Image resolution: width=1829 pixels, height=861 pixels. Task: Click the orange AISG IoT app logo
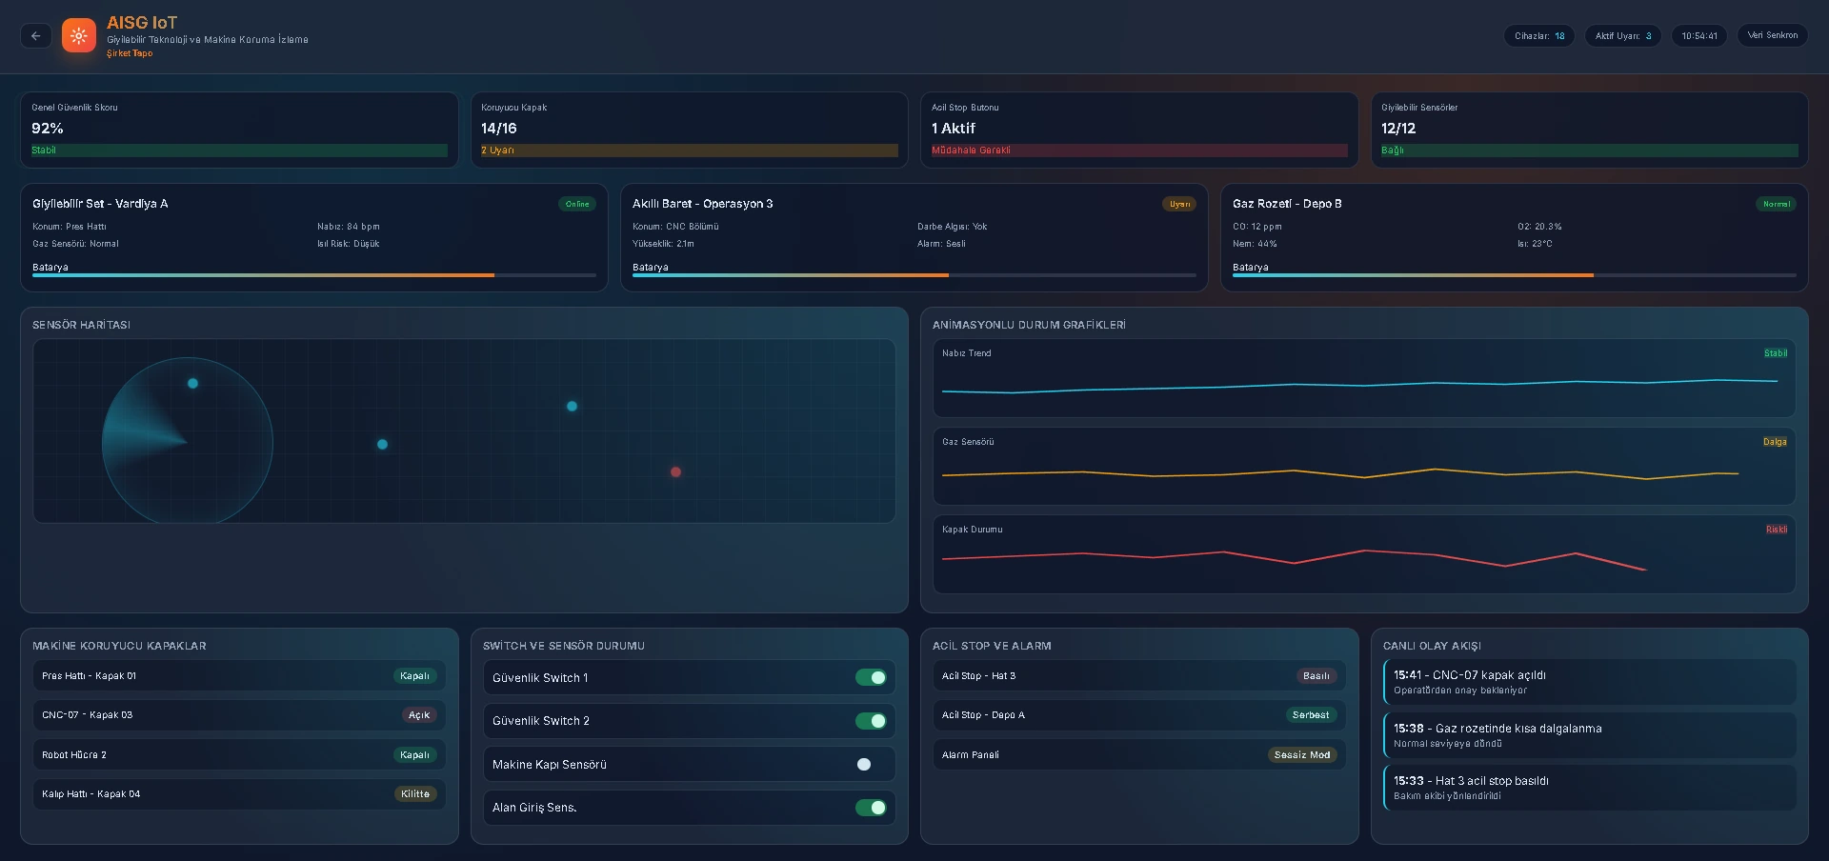(x=79, y=36)
